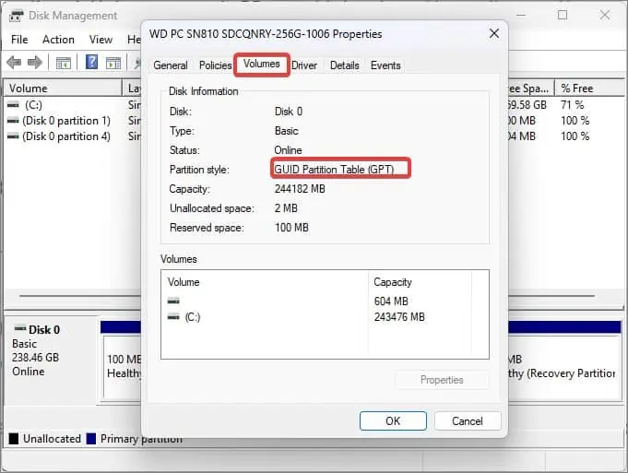The image size is (628, 473).
Task: Open the Policies tab
Action: point(215,65)
